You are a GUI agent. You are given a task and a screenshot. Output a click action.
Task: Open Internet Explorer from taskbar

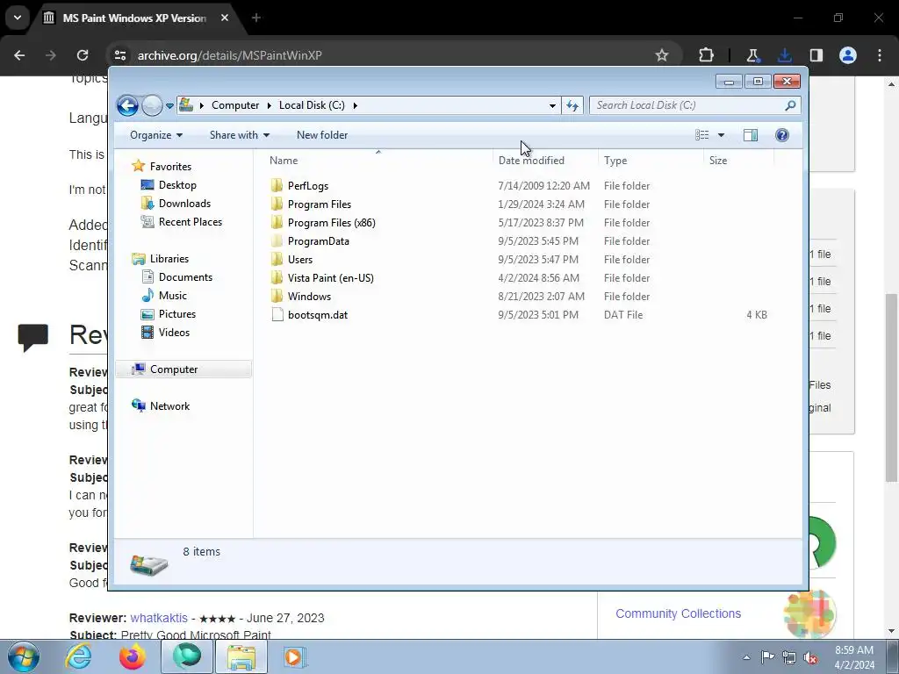pos(78,656)
